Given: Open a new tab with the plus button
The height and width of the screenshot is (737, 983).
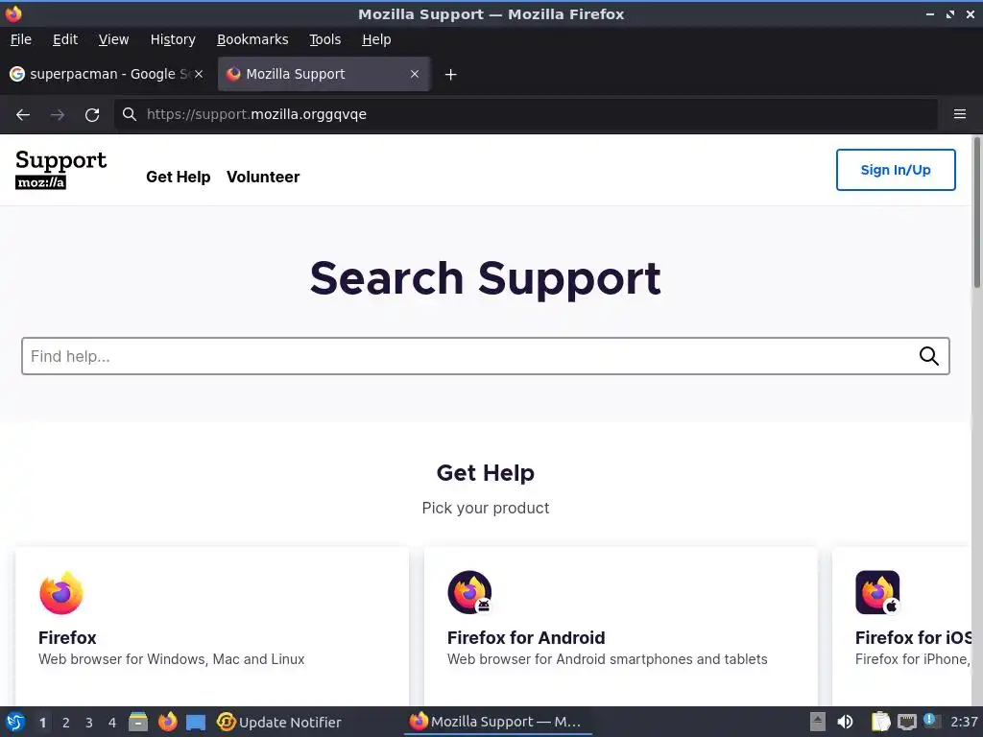Looking at the screenshot, I should pos(450,75).
